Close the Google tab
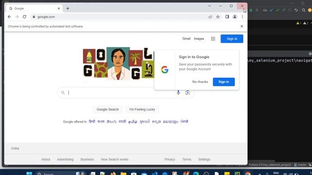This screenshot has width=312, height=175. (58, 8)
